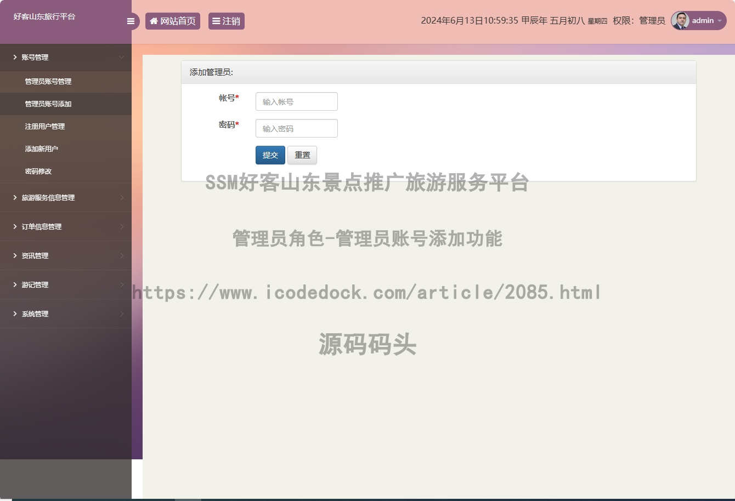Click the 重置 reset button
The height and width of the screenshot is (501, 735).
click(302, 155)
